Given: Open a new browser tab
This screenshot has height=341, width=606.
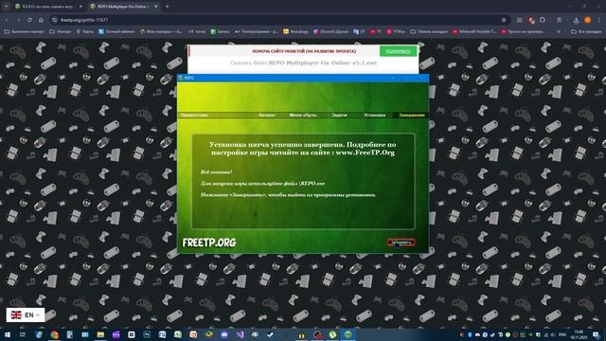Looking at the screenshot, I should point(167,7).
